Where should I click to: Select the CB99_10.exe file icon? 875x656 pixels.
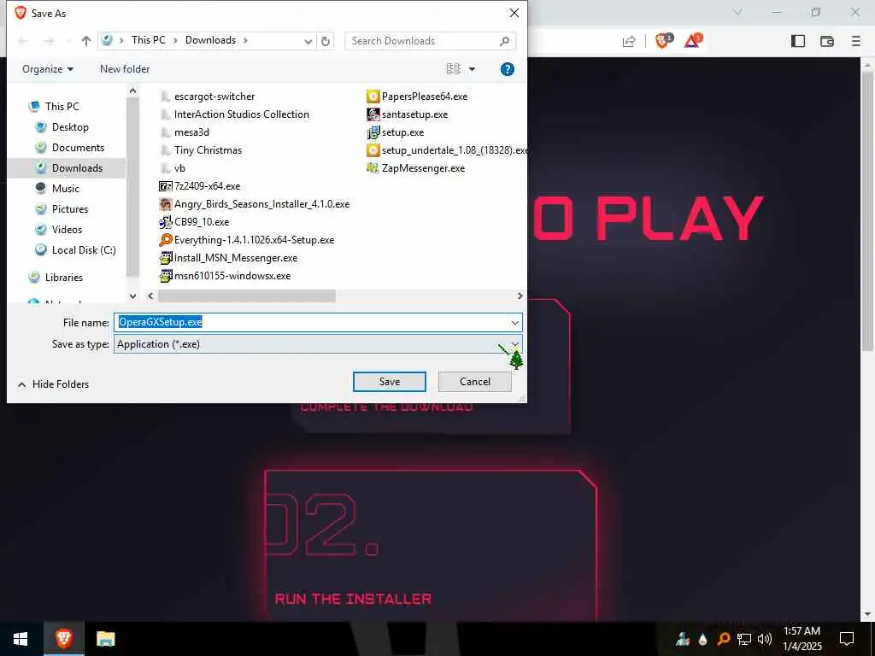coord(166,222)
